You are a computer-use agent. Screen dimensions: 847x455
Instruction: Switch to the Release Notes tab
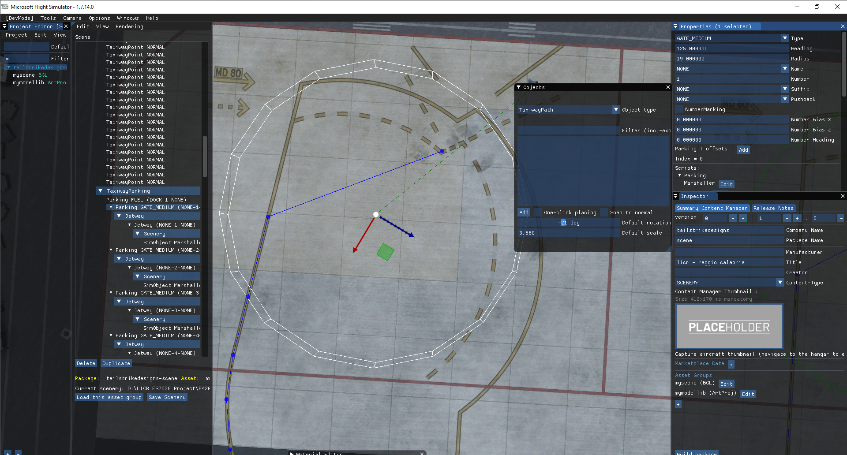(x=773, y=208)
